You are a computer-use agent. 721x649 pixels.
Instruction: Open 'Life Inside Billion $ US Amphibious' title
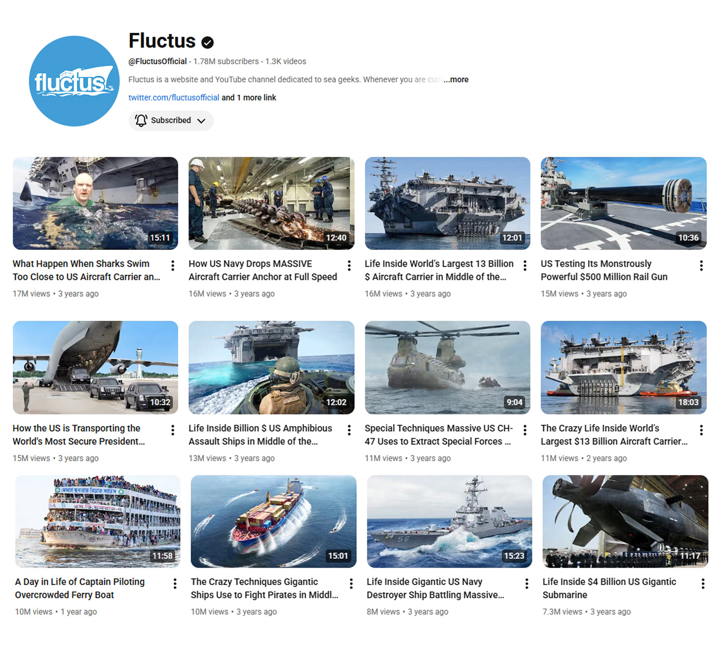[x=260, y=434]
